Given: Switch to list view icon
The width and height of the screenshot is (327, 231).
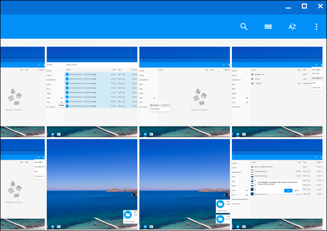Looking at the screenshot, I should (x=268, y=27).
